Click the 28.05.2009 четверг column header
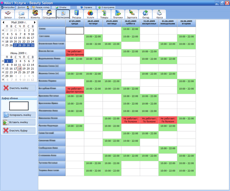 pos(93,22)
